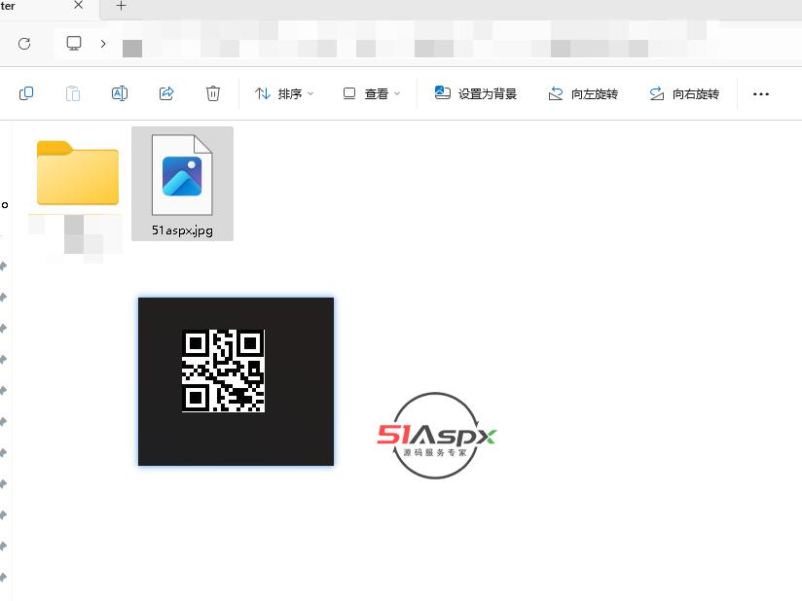This screenshot has width=802, height=601.
Task: Click the Paste icon in toolbar
Action: coord(73,93)
